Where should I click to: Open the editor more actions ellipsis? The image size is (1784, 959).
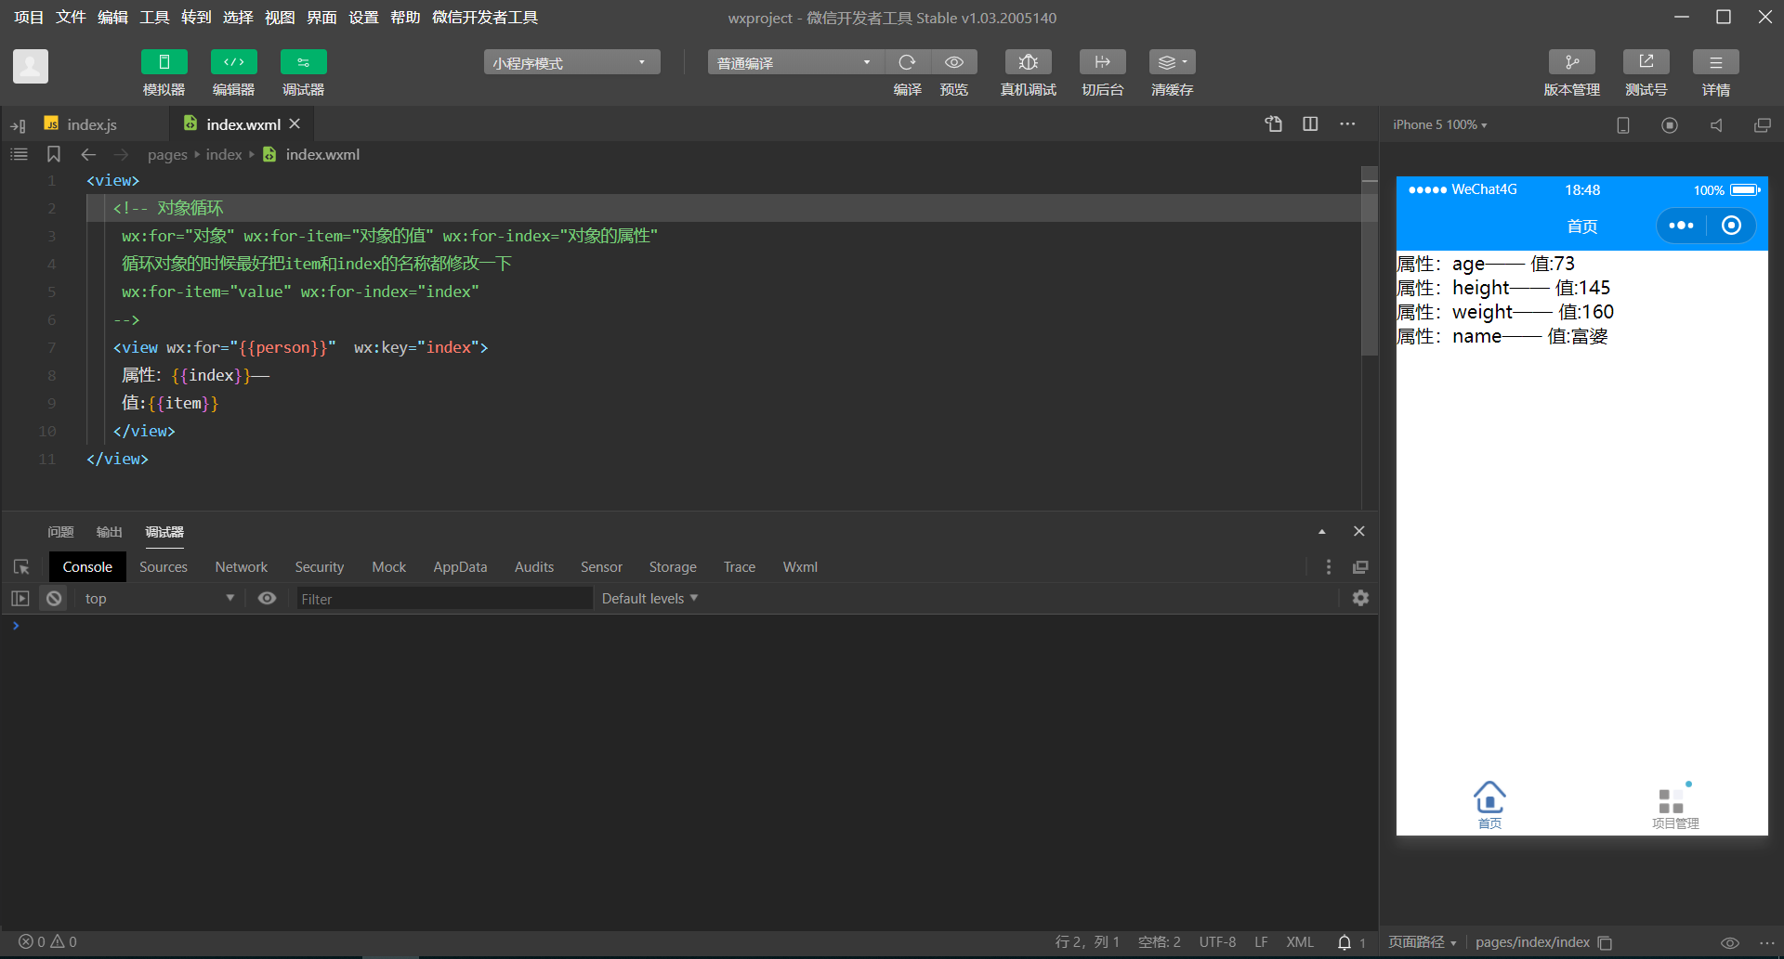click(1347, 123)
